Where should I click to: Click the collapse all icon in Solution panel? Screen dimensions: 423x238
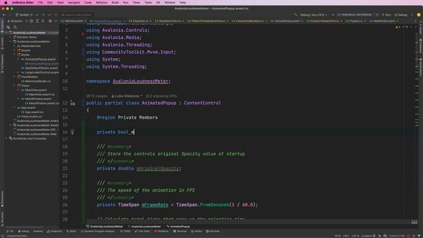(43, 20)
